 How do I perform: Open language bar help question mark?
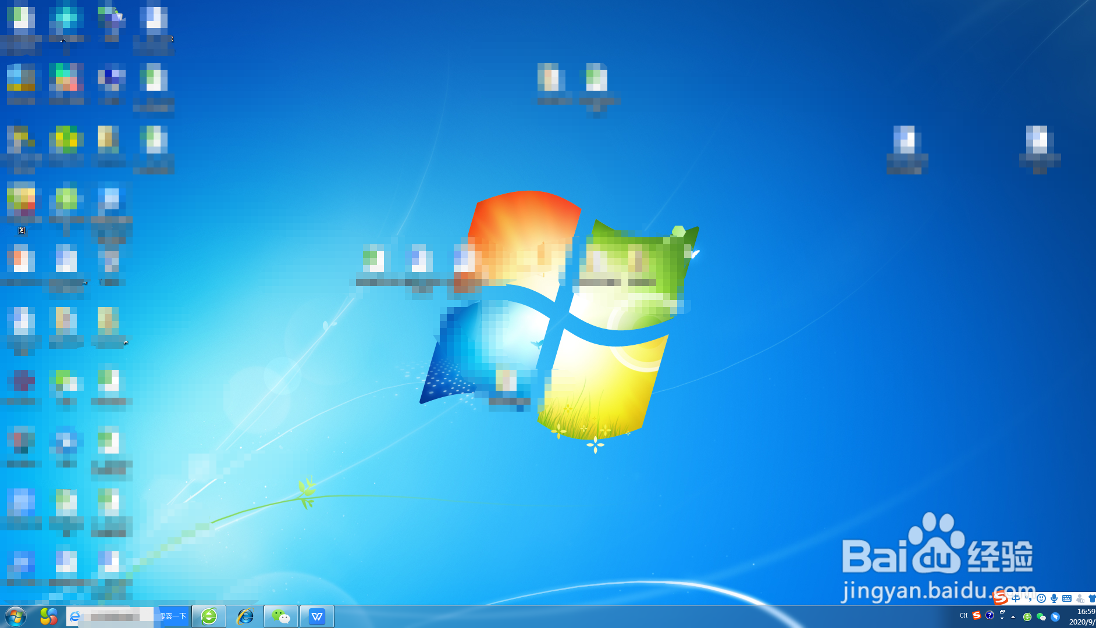pyautogui.click(x=990, y=615)
